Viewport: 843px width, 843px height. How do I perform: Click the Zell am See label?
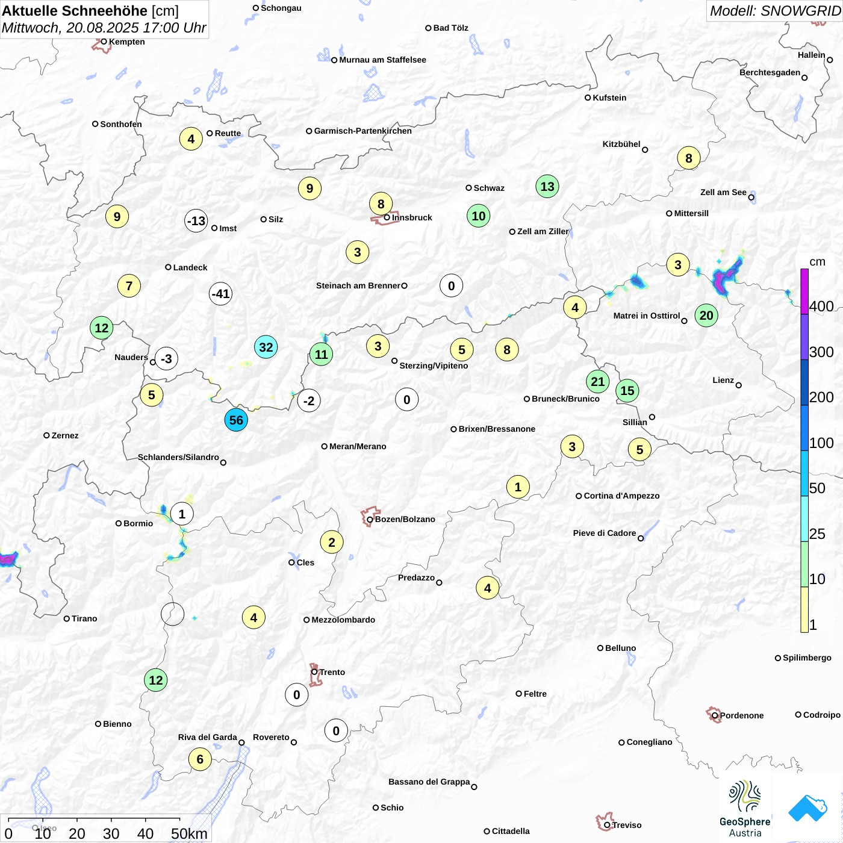(723, 192)
